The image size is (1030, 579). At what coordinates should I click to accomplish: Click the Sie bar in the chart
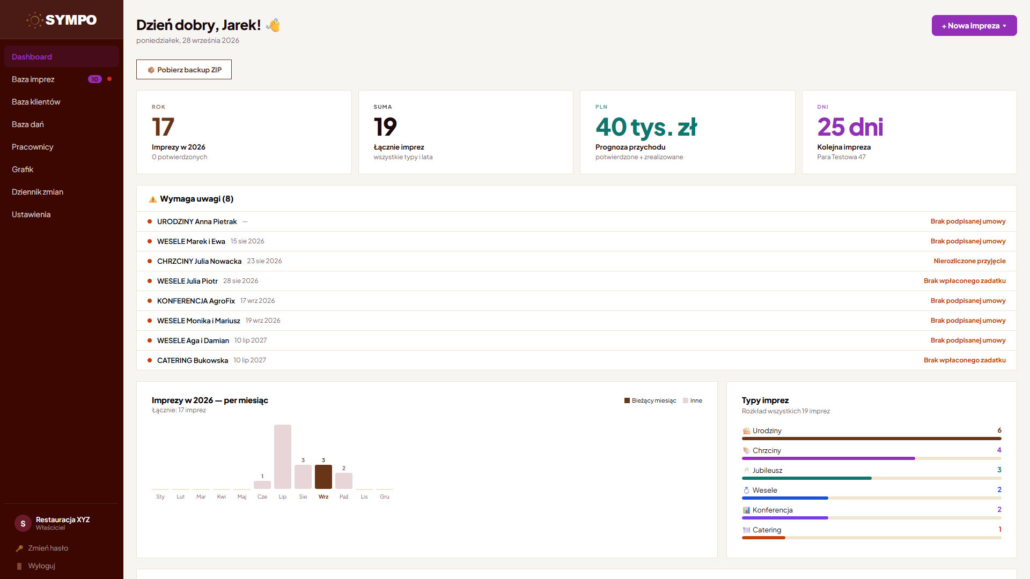click(303, 477)
